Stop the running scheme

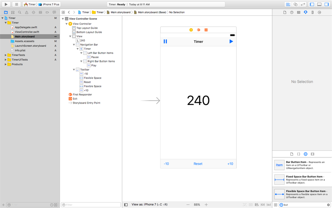tap(16, 4)
